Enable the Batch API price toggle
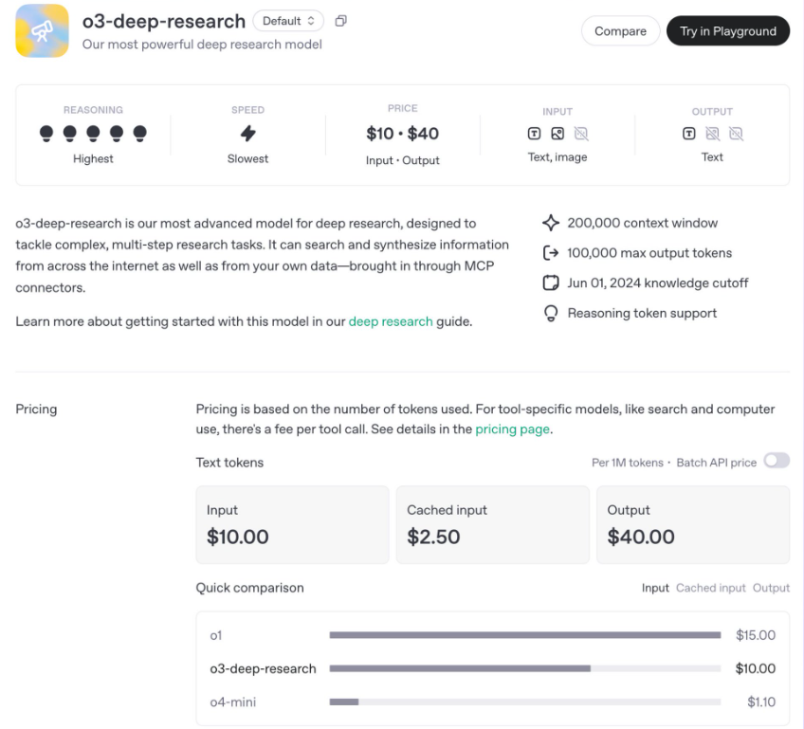Viewport: 804px width, 729px height. [777, 461]
